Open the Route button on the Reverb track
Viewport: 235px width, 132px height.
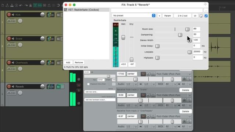[51, 87]
